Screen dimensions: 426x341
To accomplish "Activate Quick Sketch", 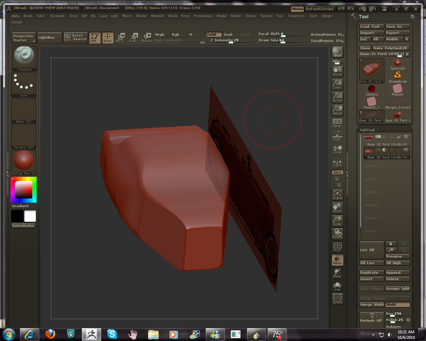I will pos(76,38).
